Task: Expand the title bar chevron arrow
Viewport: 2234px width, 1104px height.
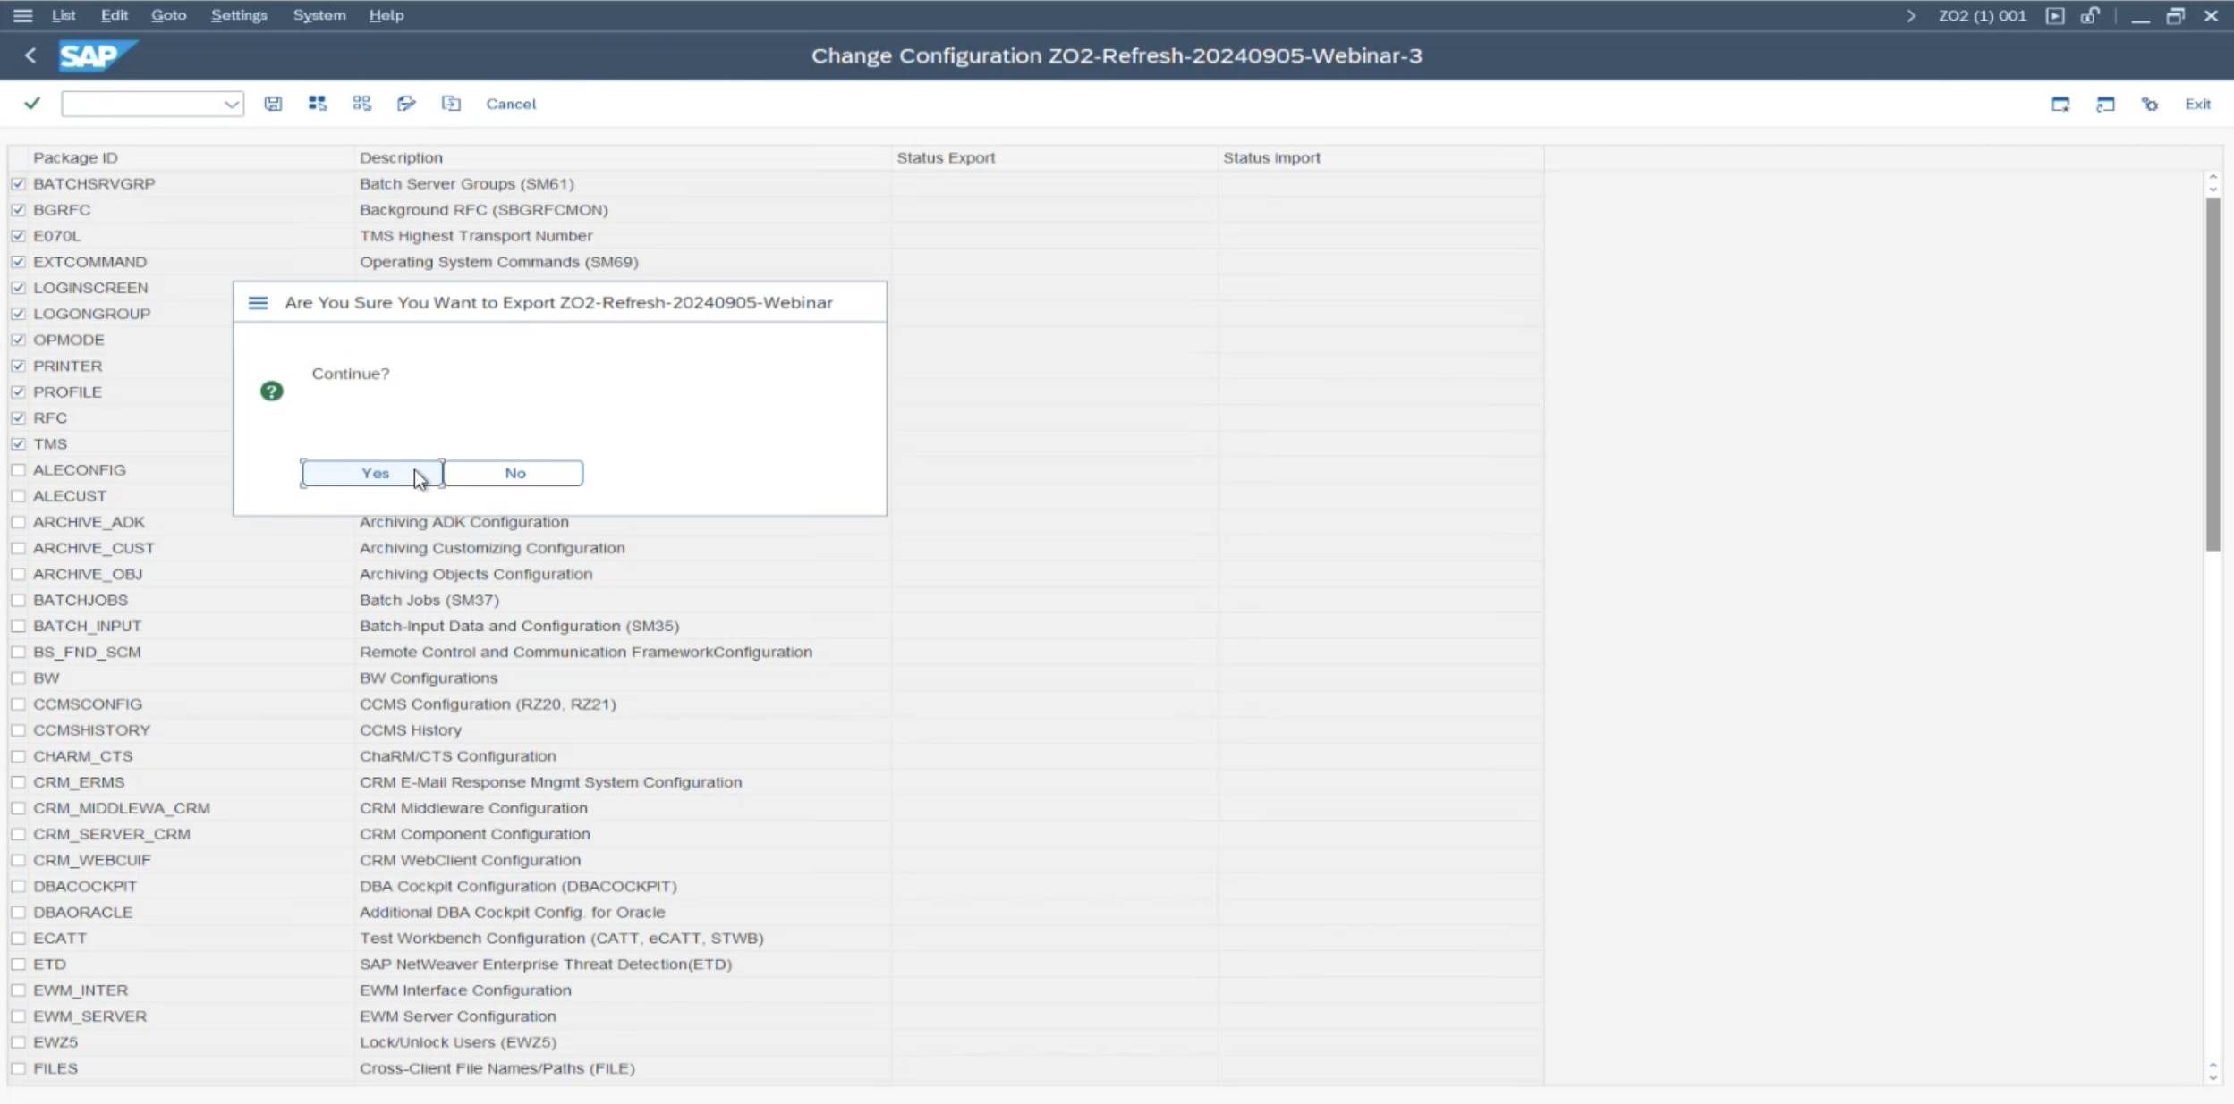Action: pos(1911,15)
